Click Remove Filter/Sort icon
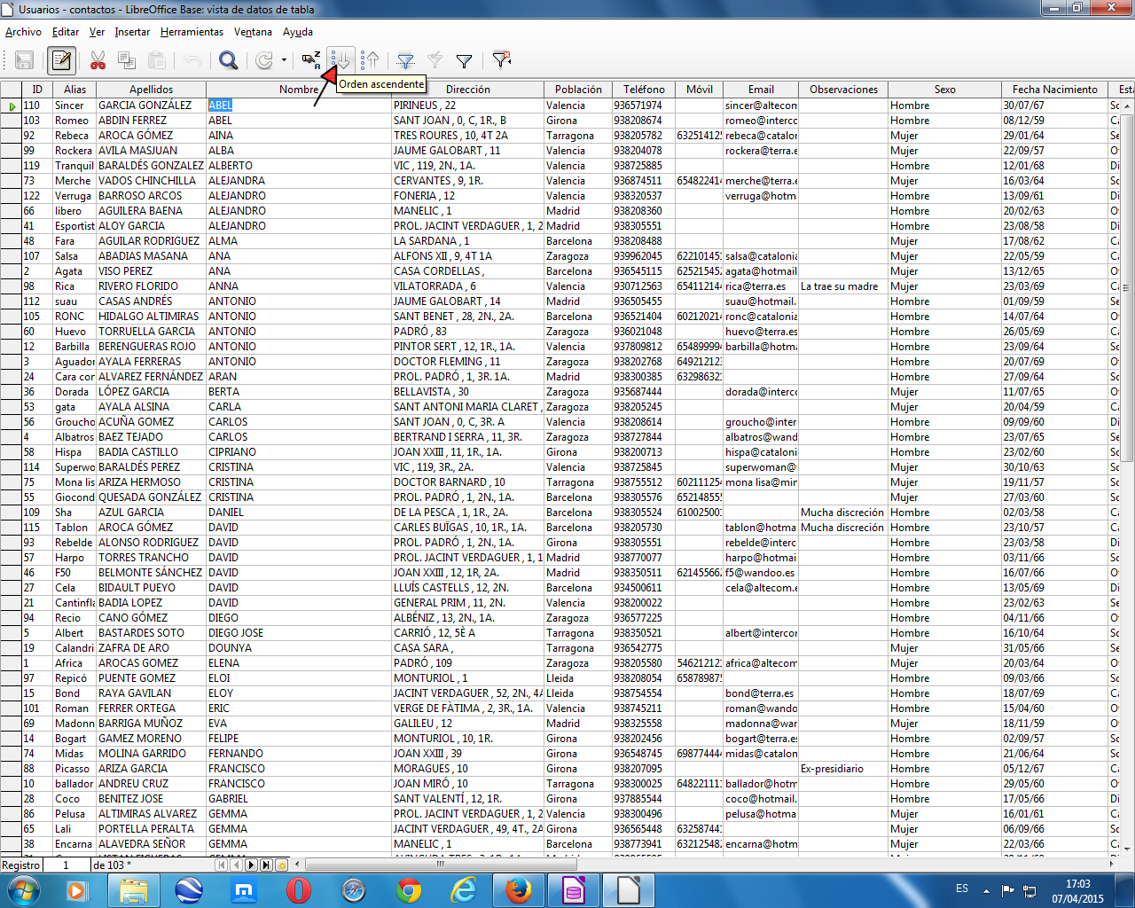 pos(502,60)
